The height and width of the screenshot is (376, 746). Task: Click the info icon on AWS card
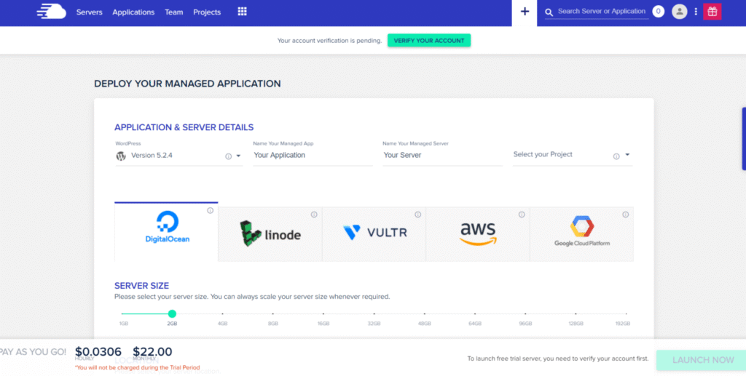click(x=522, y=215)
